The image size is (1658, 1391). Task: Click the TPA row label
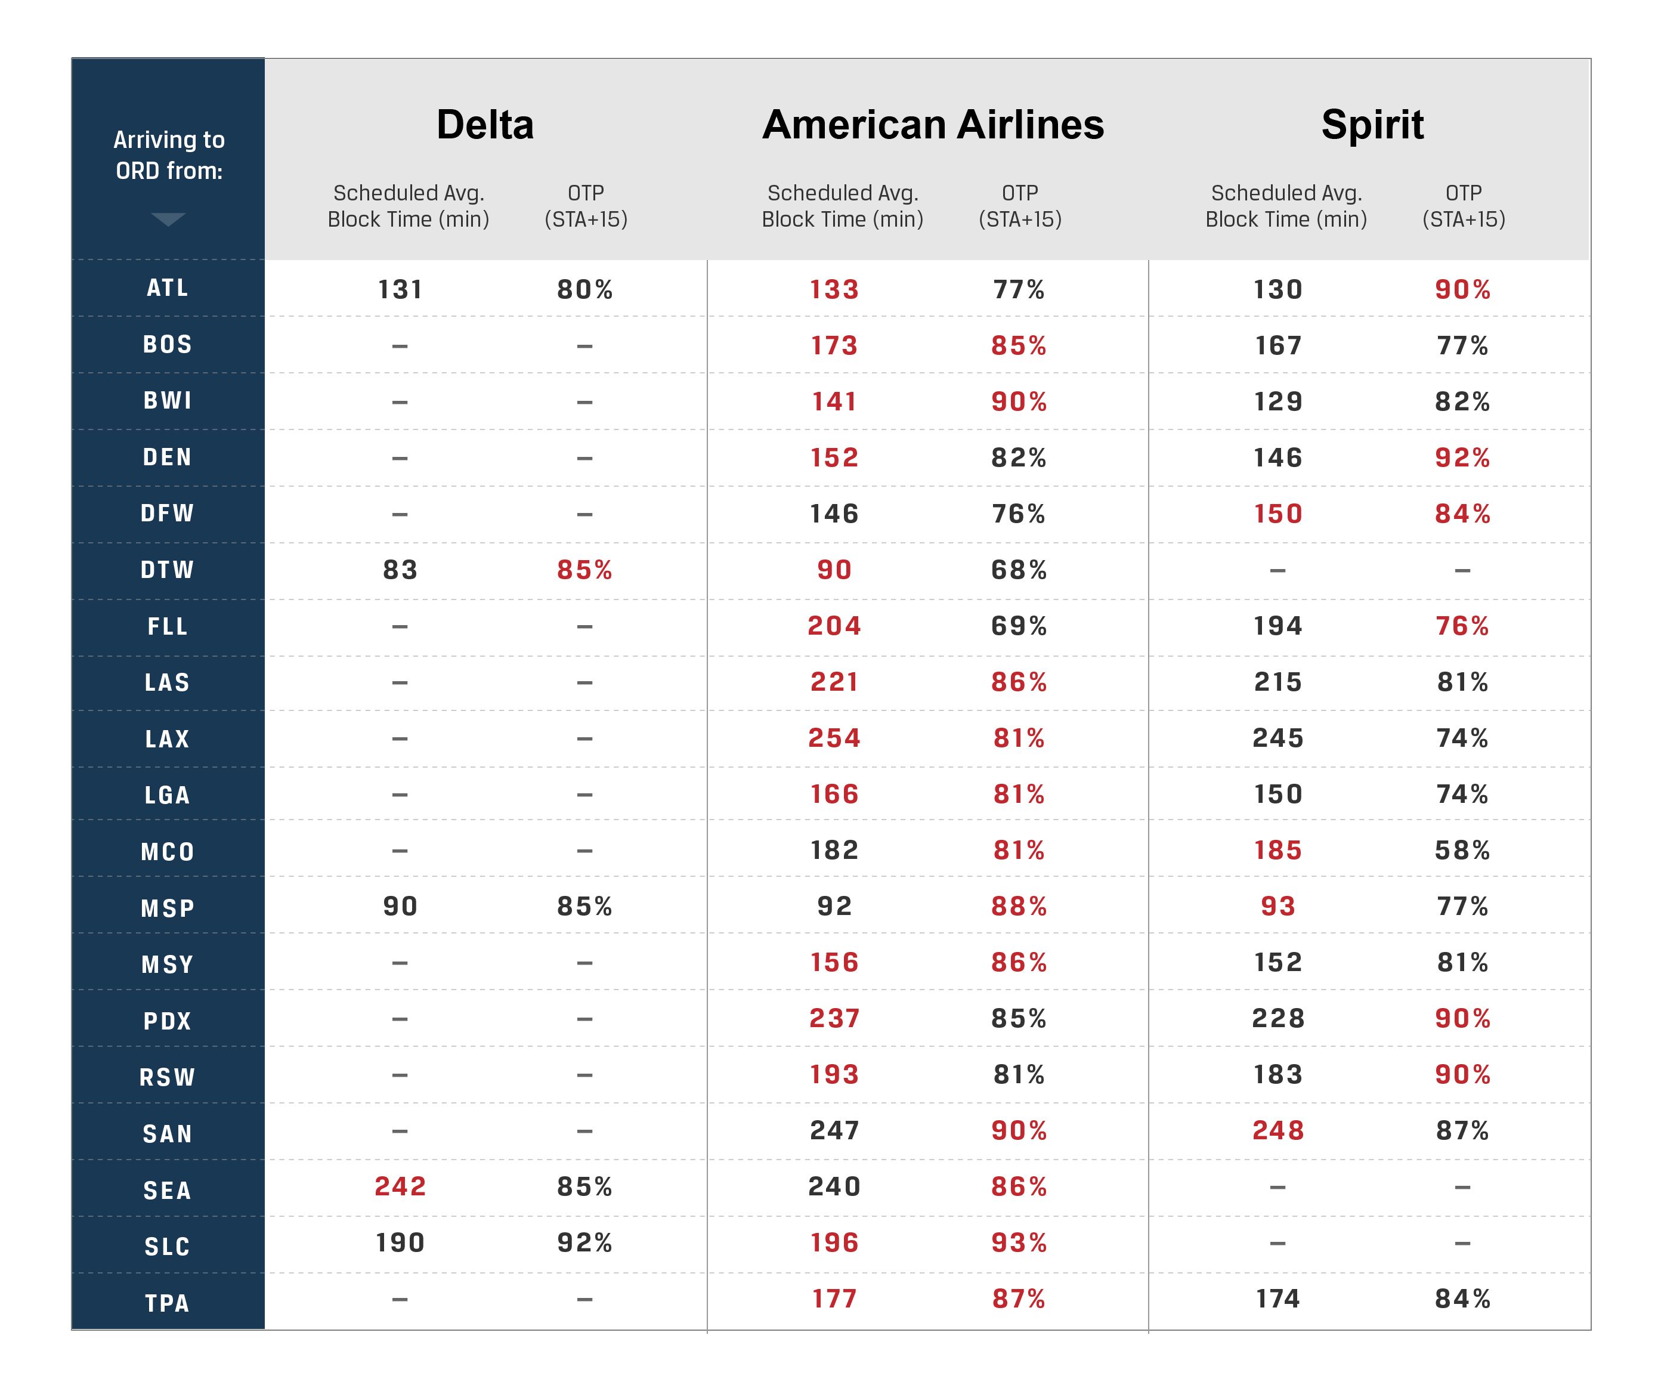[168, 1303]
